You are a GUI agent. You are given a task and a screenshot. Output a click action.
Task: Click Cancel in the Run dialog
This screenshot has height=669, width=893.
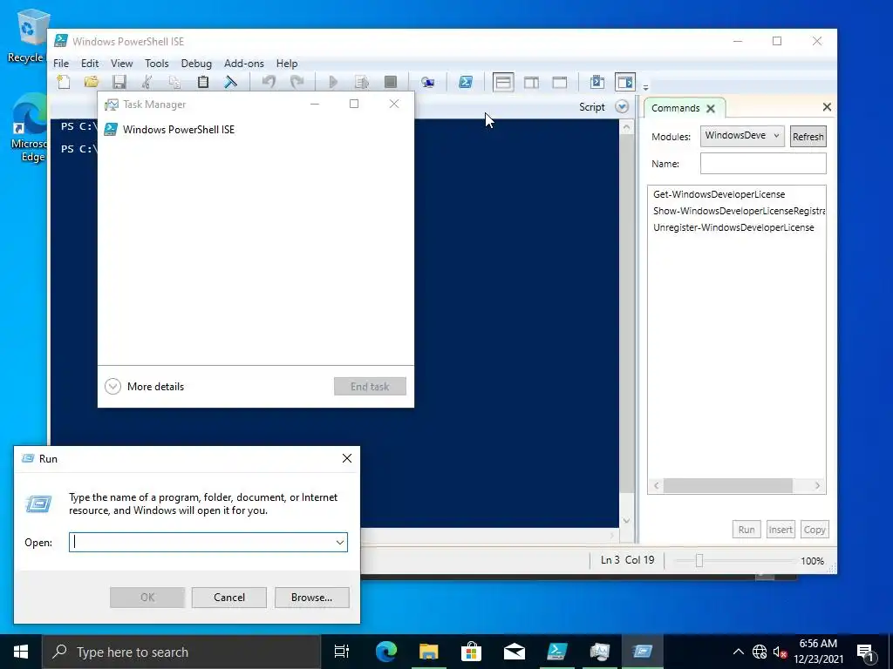click(229, 598)
